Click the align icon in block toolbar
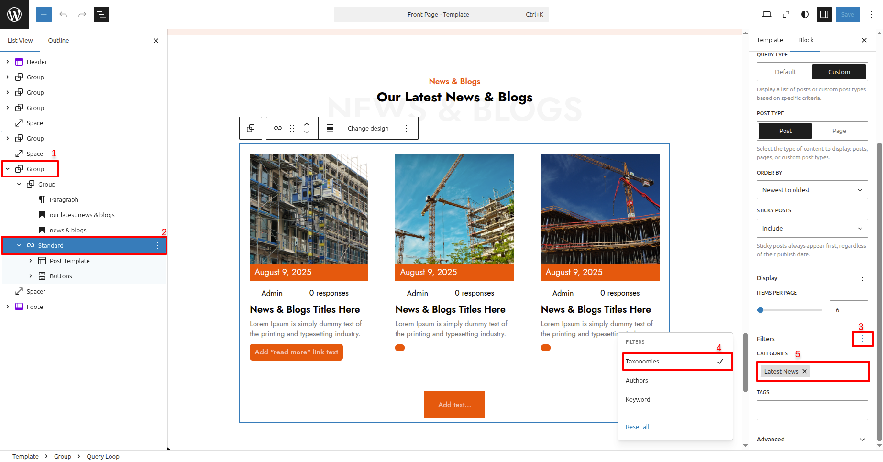Screen dimensions: 883x462 point(330,128)
